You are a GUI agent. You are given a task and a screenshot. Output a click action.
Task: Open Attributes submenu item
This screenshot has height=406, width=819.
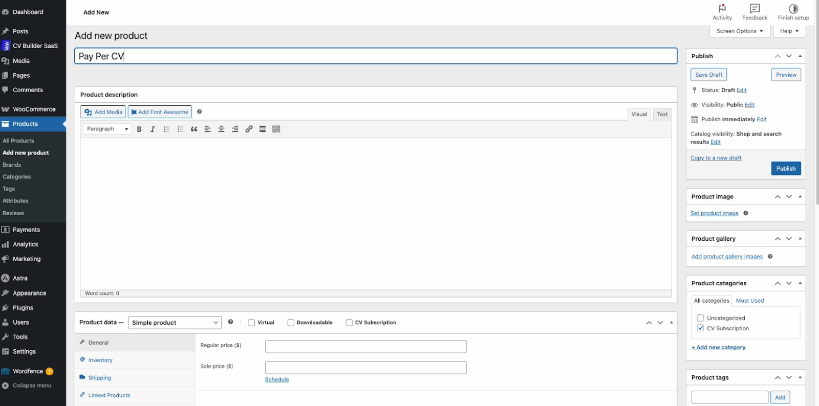pos(15,201)
